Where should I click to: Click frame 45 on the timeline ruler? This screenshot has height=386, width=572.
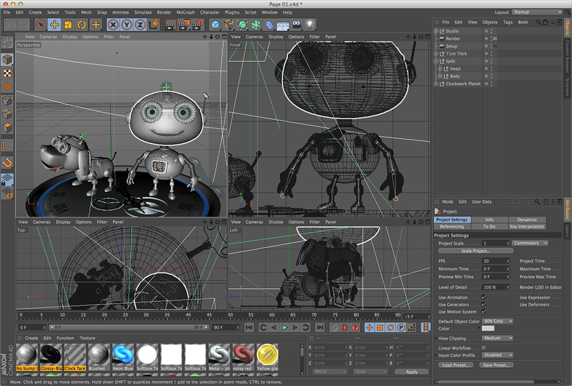click(x=209, y=315)
